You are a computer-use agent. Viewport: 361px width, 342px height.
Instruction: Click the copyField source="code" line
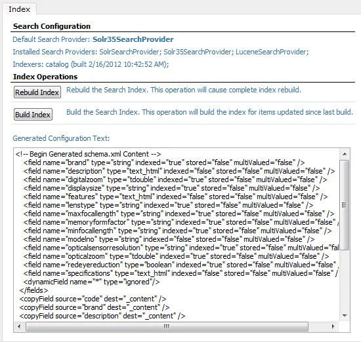point(93,299)
